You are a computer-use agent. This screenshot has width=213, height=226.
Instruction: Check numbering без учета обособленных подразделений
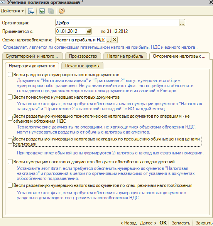click(x=10, y=162)
